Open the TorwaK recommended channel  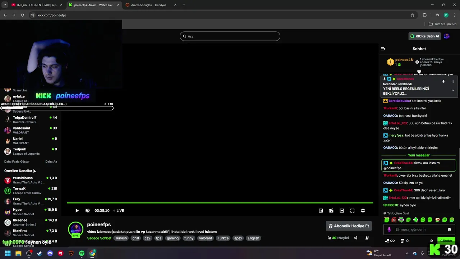31,191
